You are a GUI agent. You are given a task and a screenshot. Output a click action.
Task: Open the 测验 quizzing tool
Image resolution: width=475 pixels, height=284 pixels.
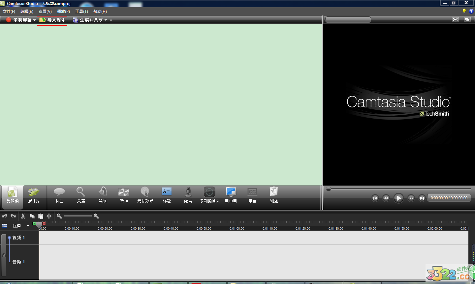pos(274,195)
